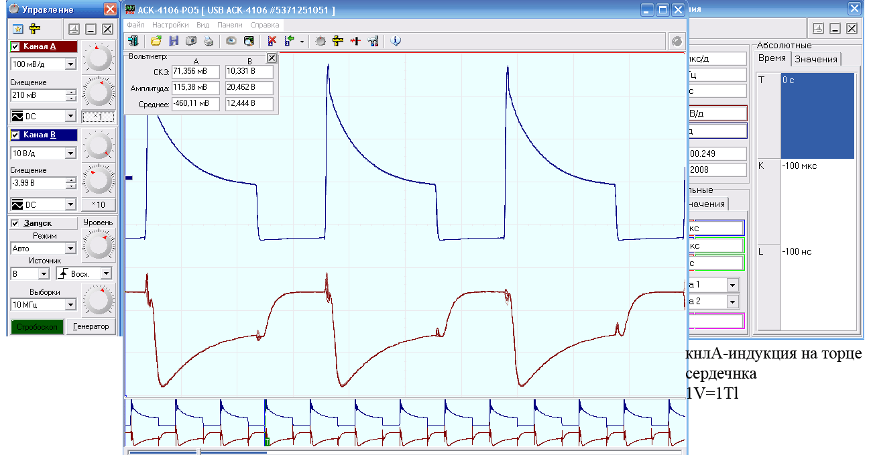This screenshot has width=871, height=455.
Task: Click the save floppy disk icon
Action: [x=174, y=41]
